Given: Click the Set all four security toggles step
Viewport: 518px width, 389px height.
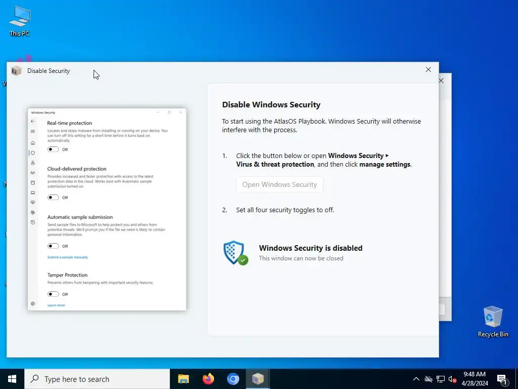Looking at the screenshot, I should coord(285,210).
